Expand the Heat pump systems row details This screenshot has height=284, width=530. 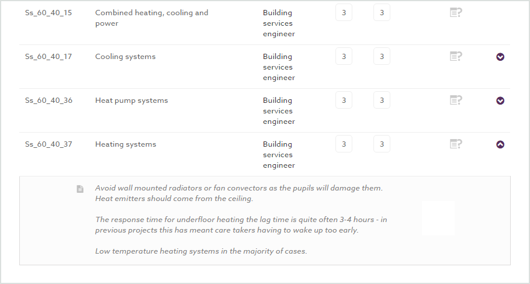[500, 101]
